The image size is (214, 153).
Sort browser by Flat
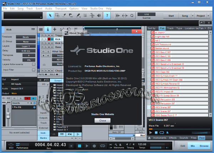(162, 28)
